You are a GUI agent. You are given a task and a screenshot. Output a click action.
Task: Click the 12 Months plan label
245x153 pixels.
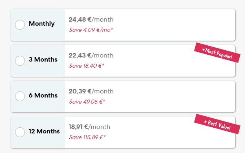coord(44,131)
